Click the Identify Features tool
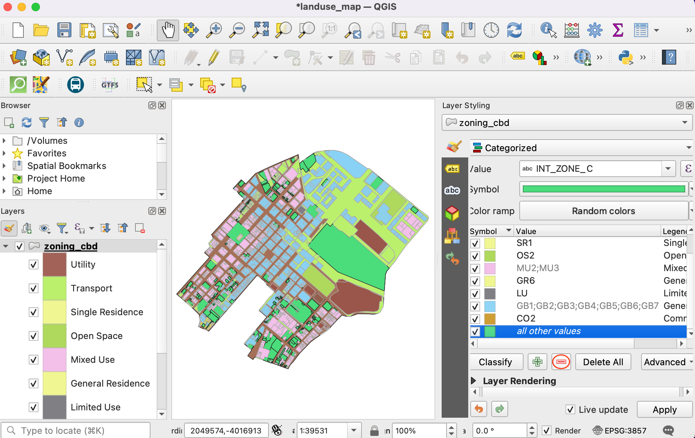This screenshot has width=695, height=438. click(x=548, y=30)
